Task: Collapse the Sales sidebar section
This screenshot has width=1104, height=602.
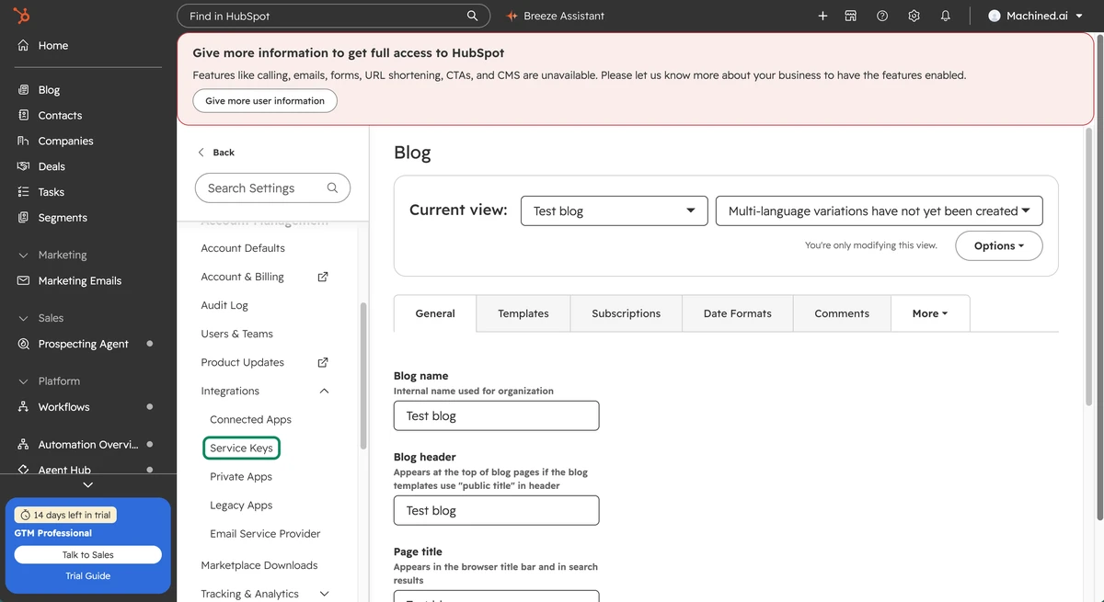Action: pyautogui.click(x=24, y=318)
